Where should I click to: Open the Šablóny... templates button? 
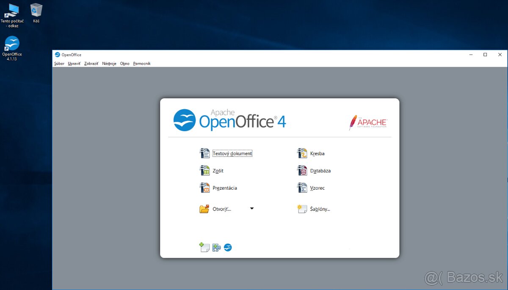click(314, 209)
